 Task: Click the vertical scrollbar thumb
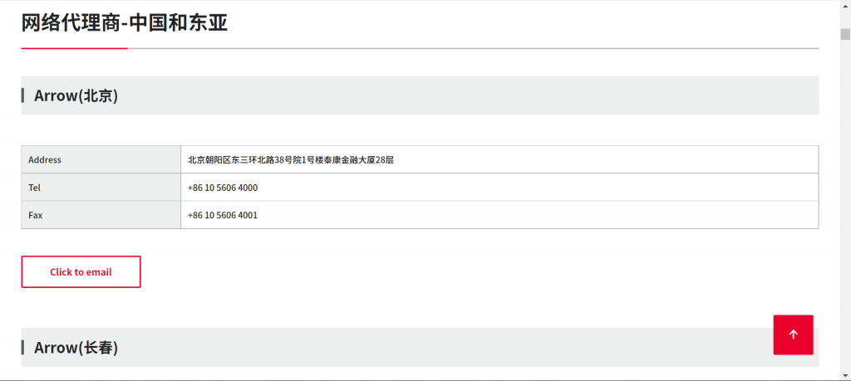tap(845, 34)
